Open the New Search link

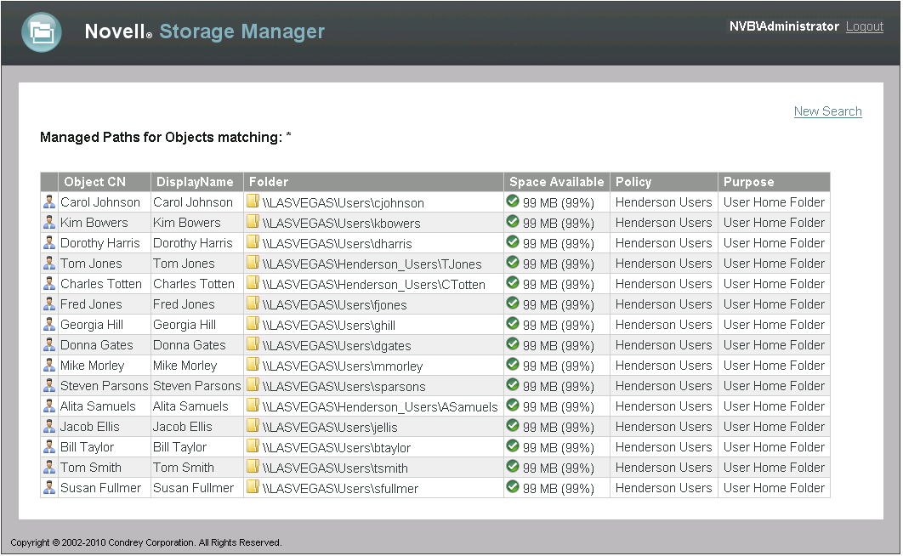pos(827,111)
